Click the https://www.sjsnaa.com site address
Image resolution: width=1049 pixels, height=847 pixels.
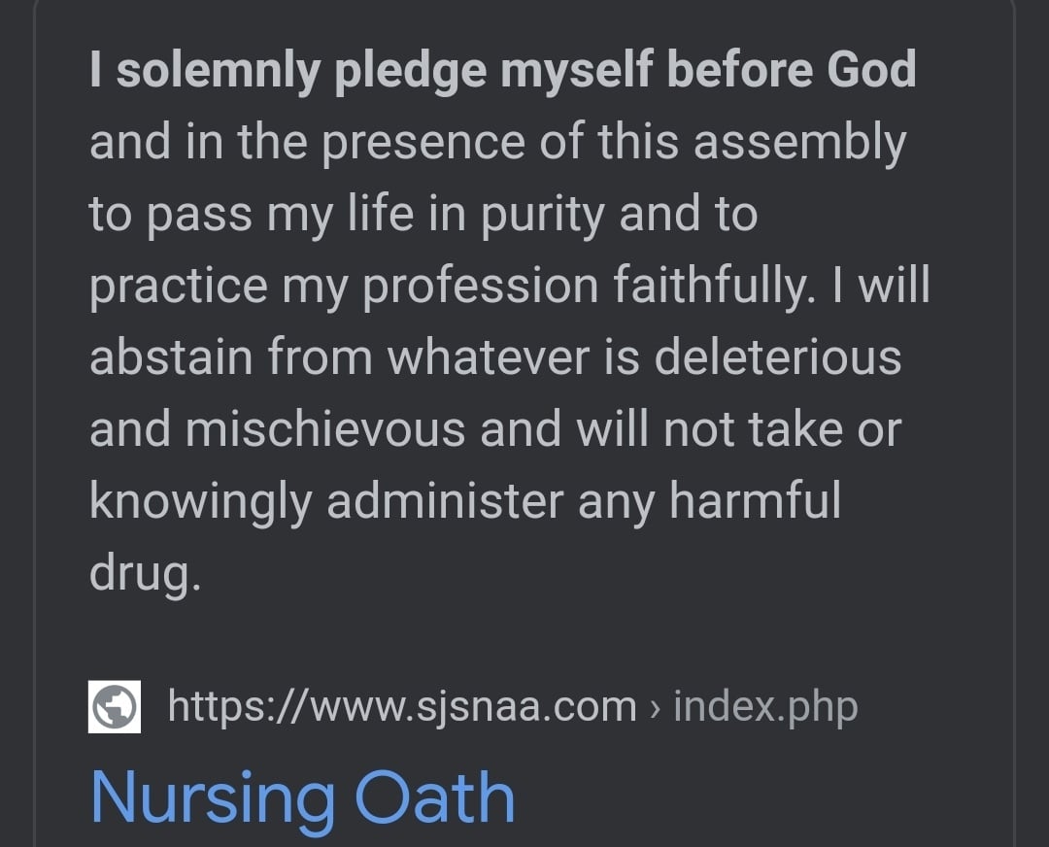click(x=402, y=706)
